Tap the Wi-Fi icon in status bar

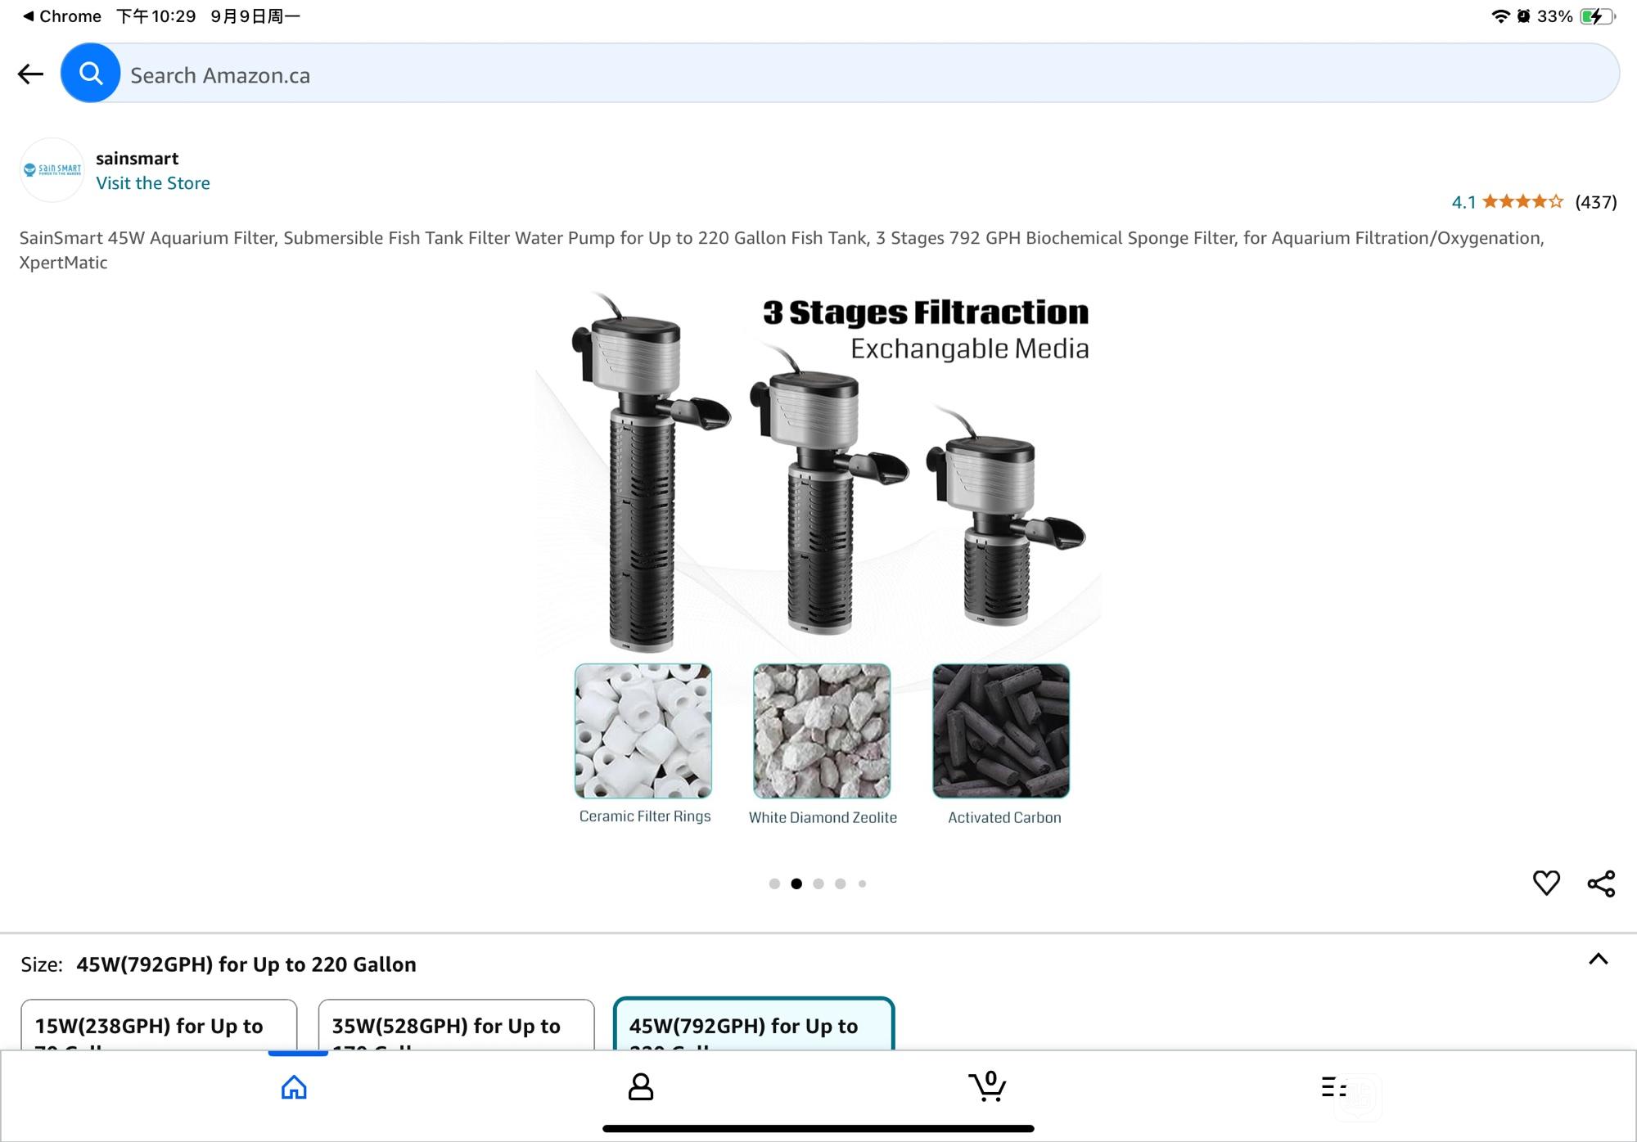1500,16
